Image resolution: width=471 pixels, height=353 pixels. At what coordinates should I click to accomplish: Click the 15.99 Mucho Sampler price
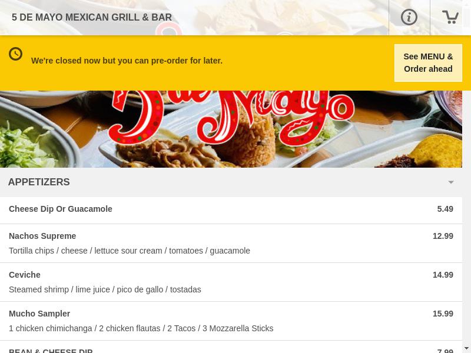(443, 314)
